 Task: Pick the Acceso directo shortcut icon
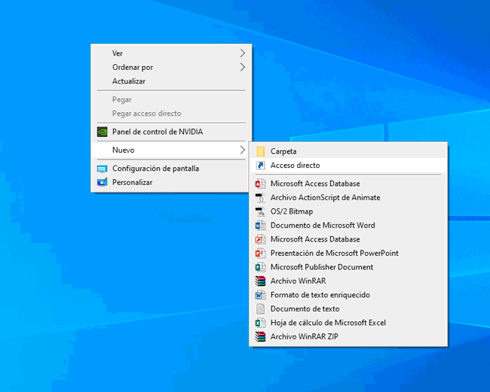260,166
